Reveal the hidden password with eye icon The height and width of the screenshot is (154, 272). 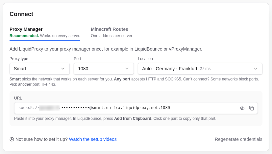[x=242, y=108]
